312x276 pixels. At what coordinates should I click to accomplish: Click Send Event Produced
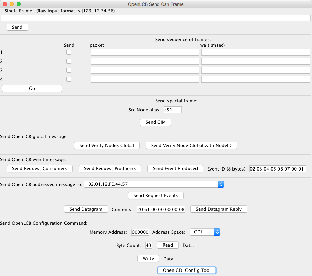coord(175,168)
